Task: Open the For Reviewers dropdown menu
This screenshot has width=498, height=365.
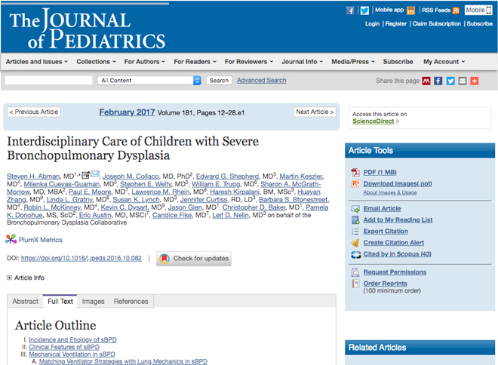Action: (249, 62)
